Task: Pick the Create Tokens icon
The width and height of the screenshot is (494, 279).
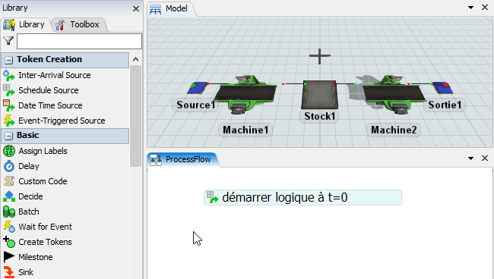Action: (9, 242)
